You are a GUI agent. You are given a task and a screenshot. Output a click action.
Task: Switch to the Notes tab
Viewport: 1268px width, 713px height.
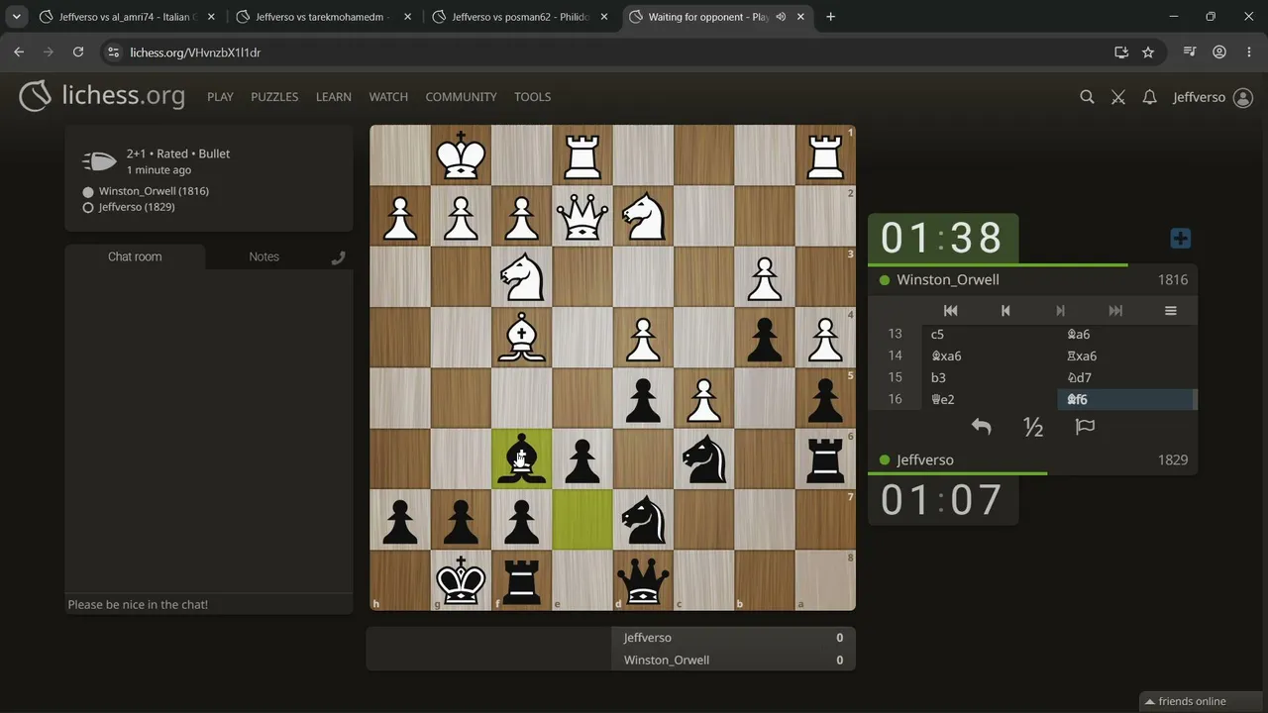click(264, 256)
